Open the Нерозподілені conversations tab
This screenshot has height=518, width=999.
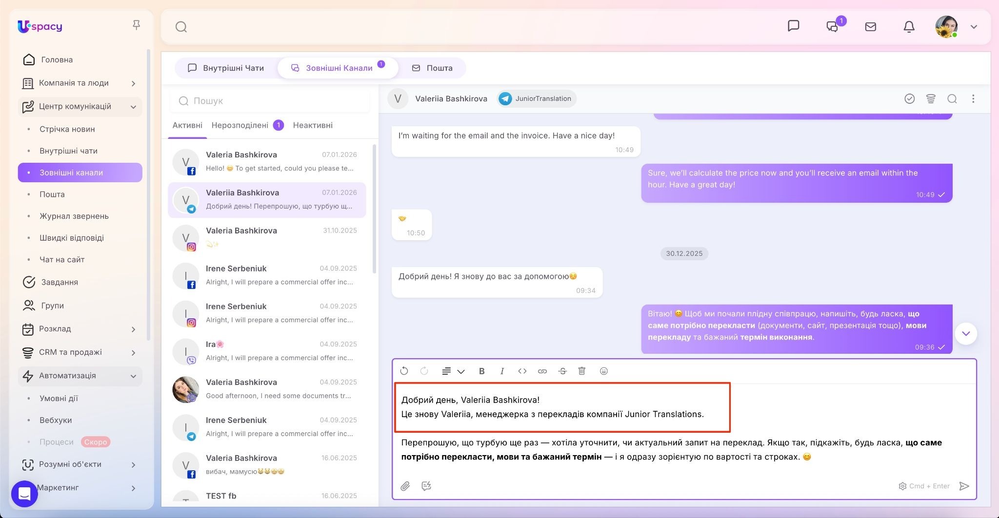pos(240,125)
